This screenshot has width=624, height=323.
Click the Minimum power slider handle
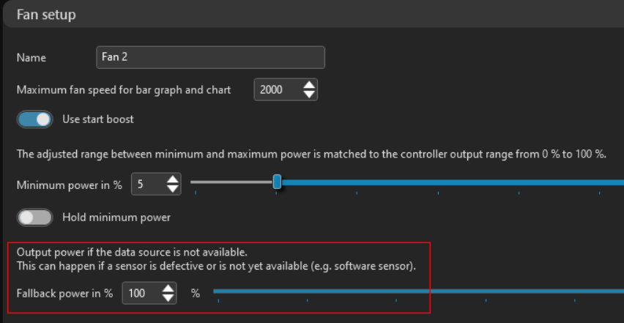coord(278,182)
